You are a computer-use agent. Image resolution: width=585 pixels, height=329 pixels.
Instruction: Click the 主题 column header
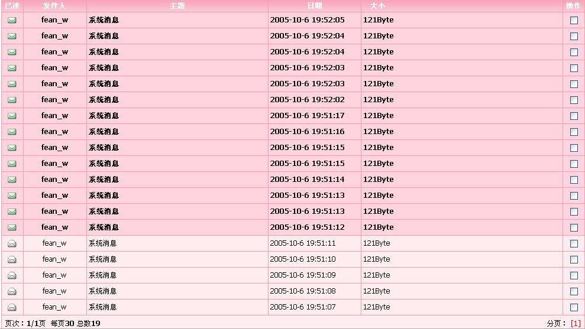coord(177,5)
